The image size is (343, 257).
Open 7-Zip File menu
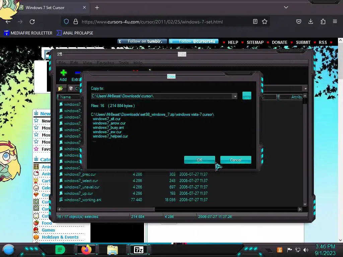[x=62, y=63]
